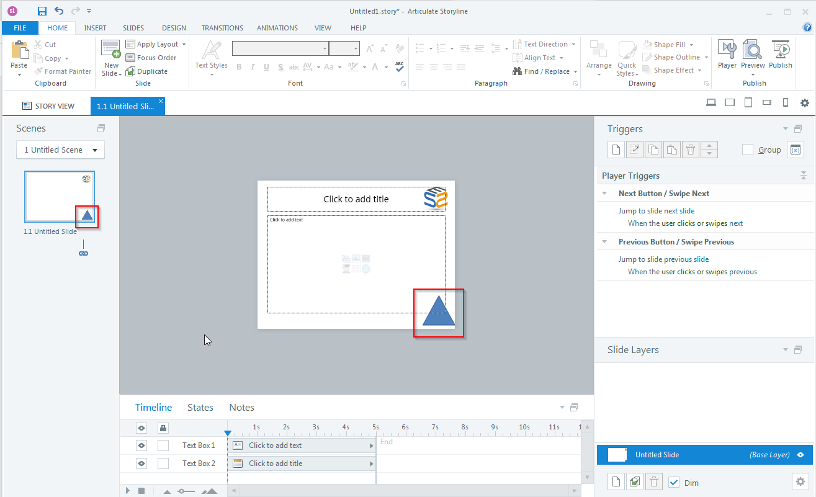The image size is (816, 497).
Task: Open the Shape Outline dropdown
Action: coord(706,58)
